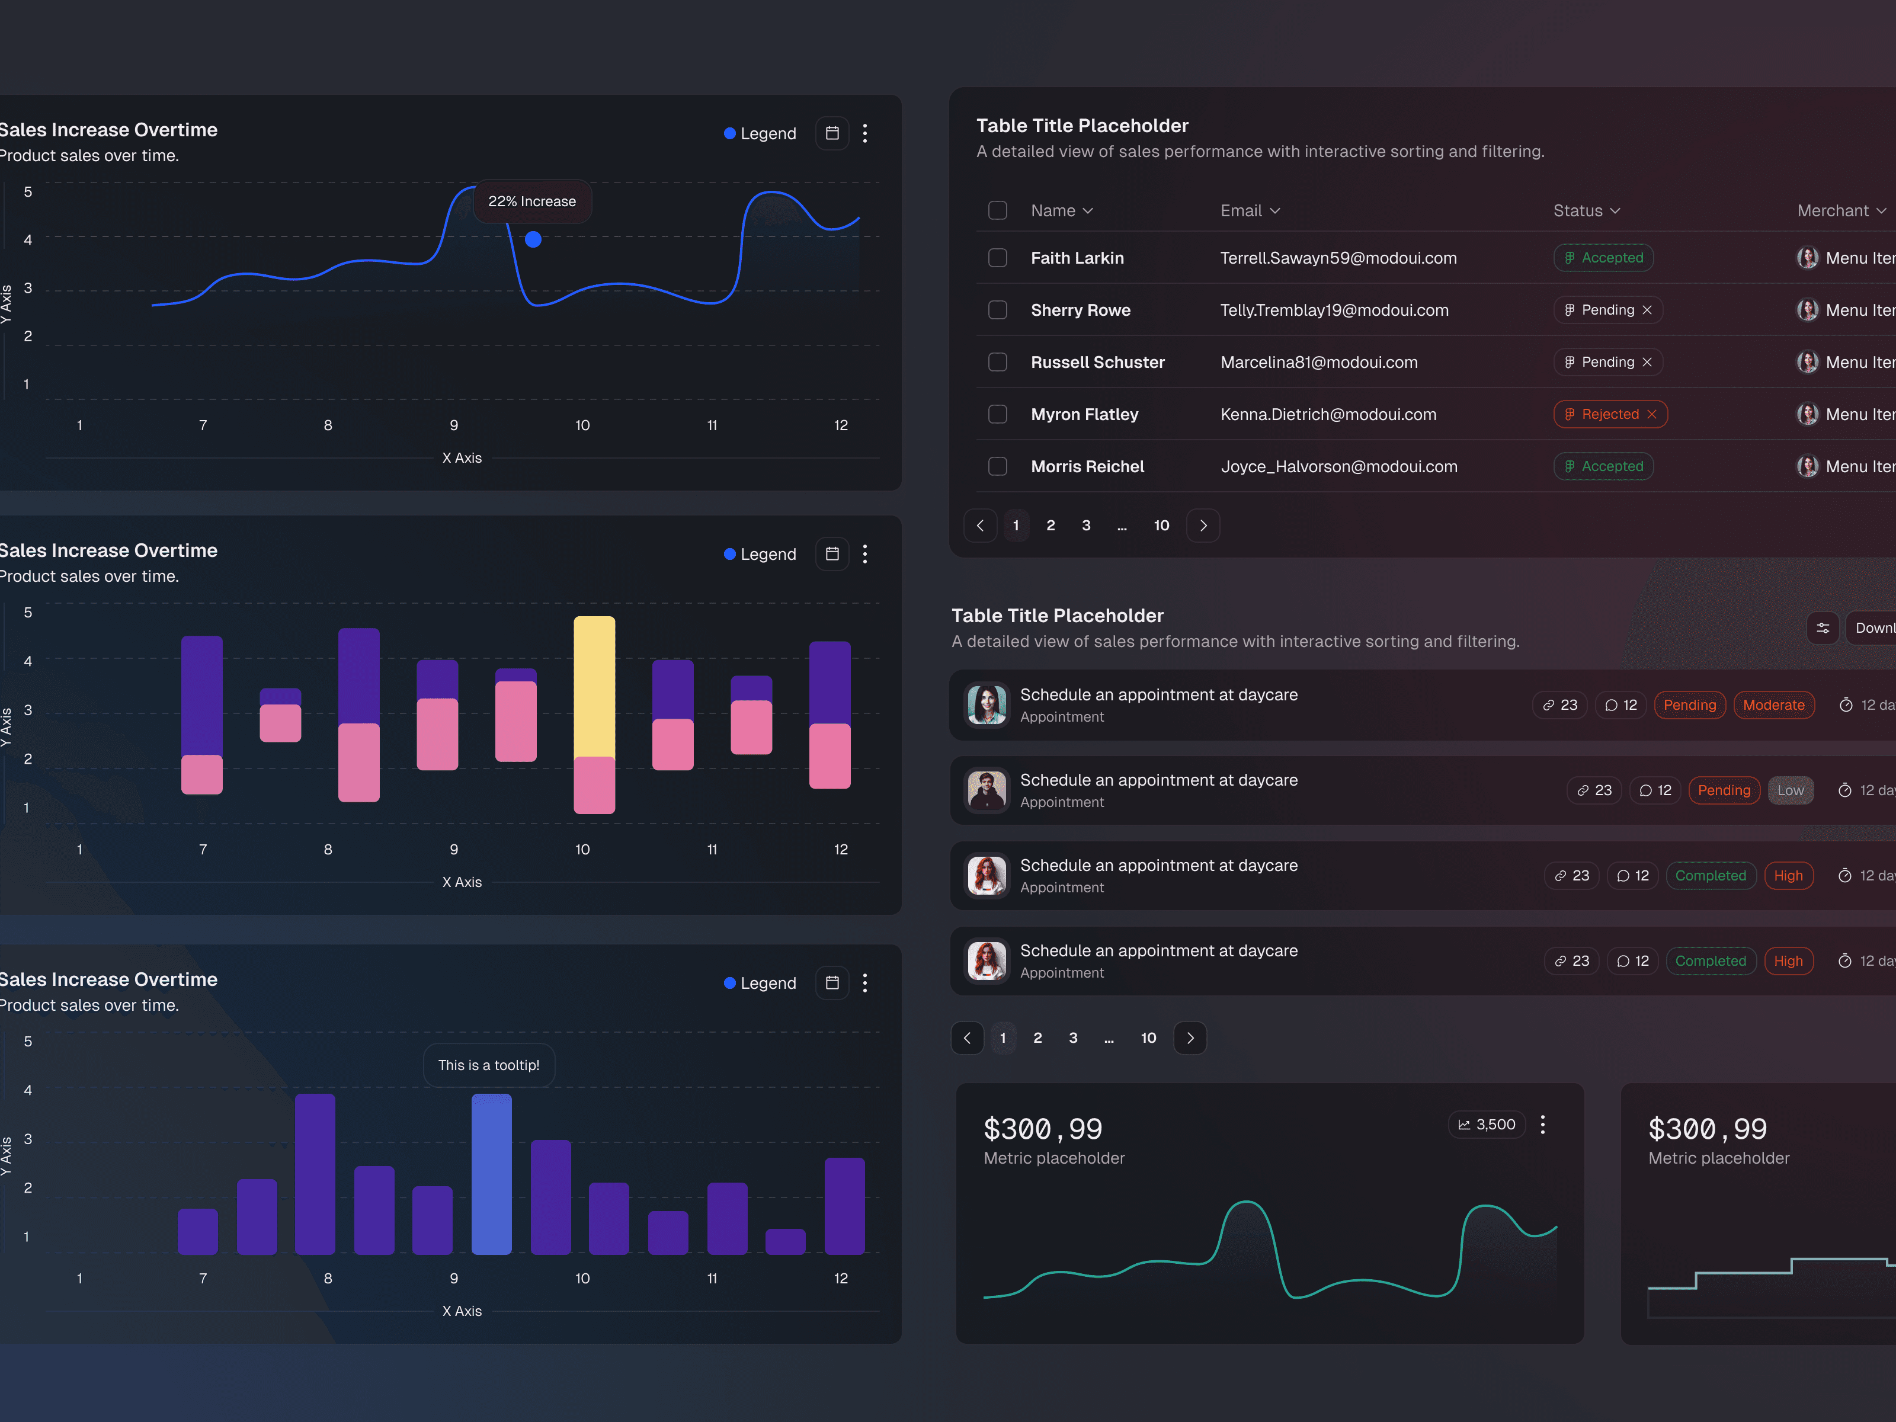Click the yellow highlighted bar in stacked chart
The image size is (1896, 1422).
tap(594, 687)
